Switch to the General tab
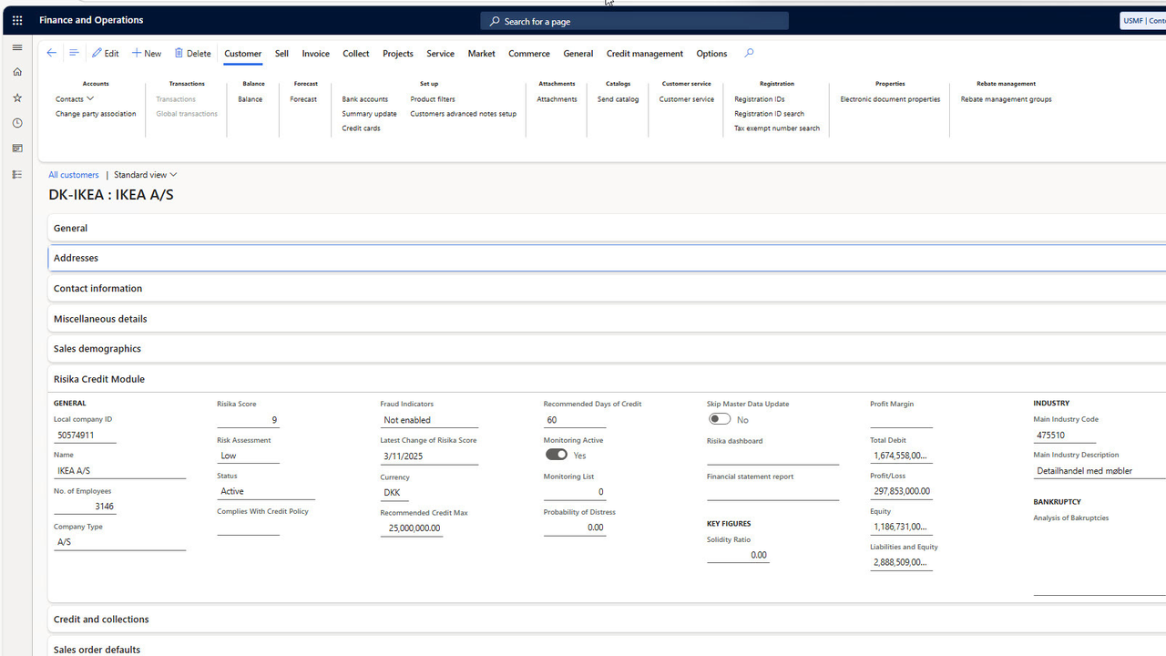Screen dimensions: 1166x656 [578, 54]
